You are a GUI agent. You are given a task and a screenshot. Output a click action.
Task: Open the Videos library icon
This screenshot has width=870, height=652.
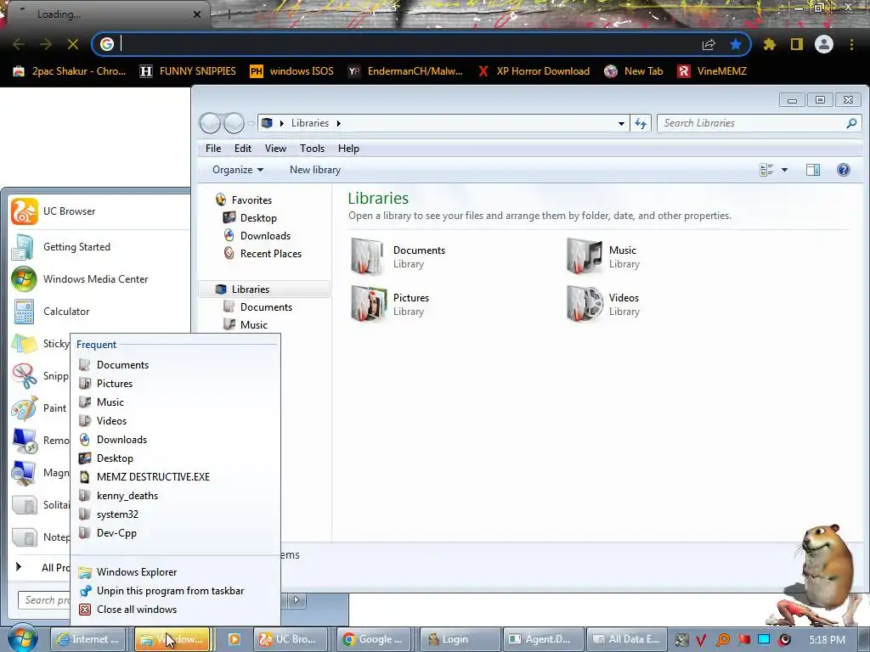coord(585,304)
